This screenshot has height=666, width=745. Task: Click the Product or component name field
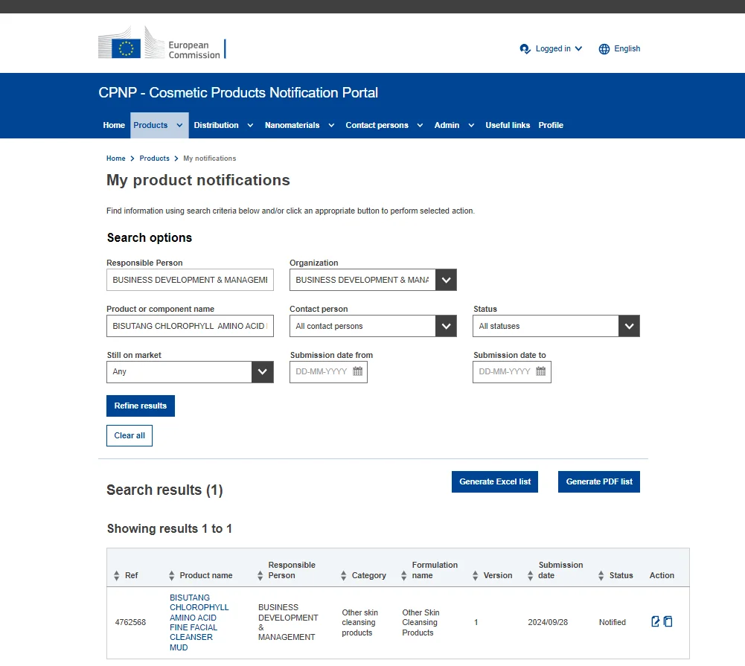click(190, 327)
